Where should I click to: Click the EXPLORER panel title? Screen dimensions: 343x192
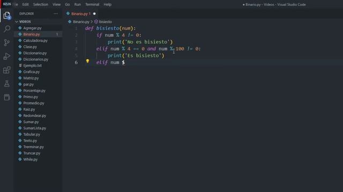26,14
